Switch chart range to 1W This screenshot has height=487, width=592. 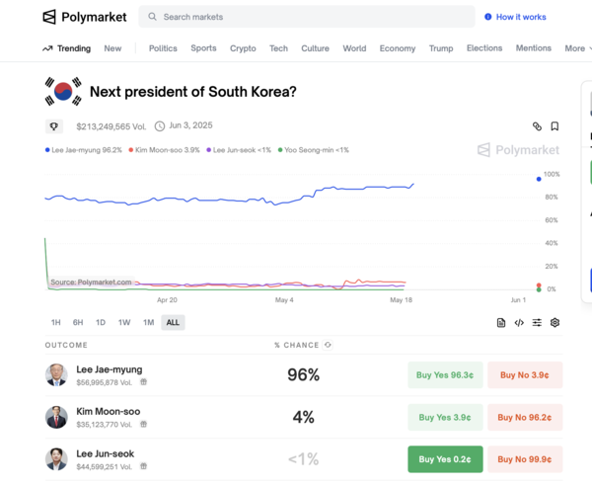point(124,323)
